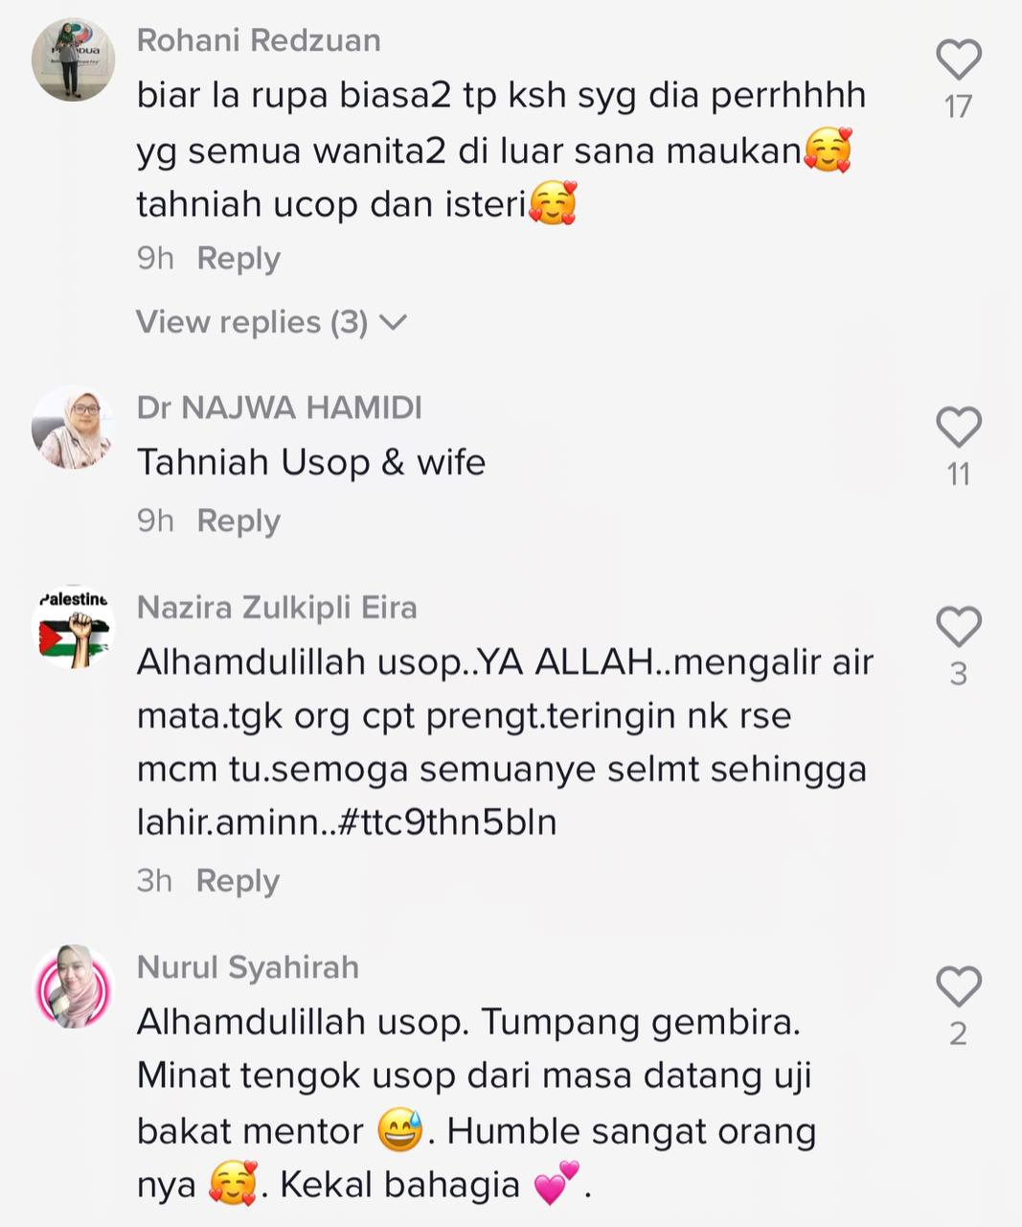Like Rohani Redzuan's comment with the heart
1022x1227 pixels.
[959, 59]
